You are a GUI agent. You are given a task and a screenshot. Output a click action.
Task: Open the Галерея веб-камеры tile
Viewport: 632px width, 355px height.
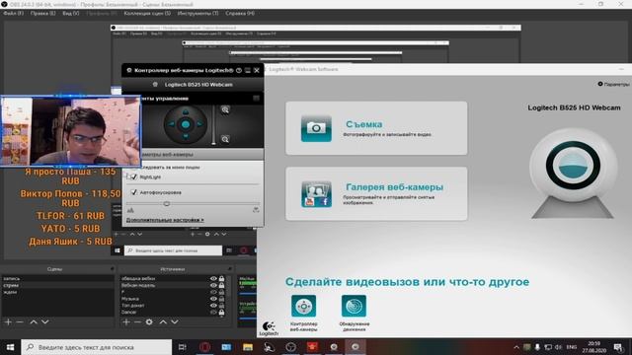point(376,193)
